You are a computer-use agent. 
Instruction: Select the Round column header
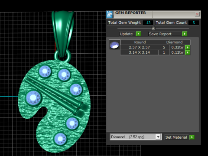[139, 42]
